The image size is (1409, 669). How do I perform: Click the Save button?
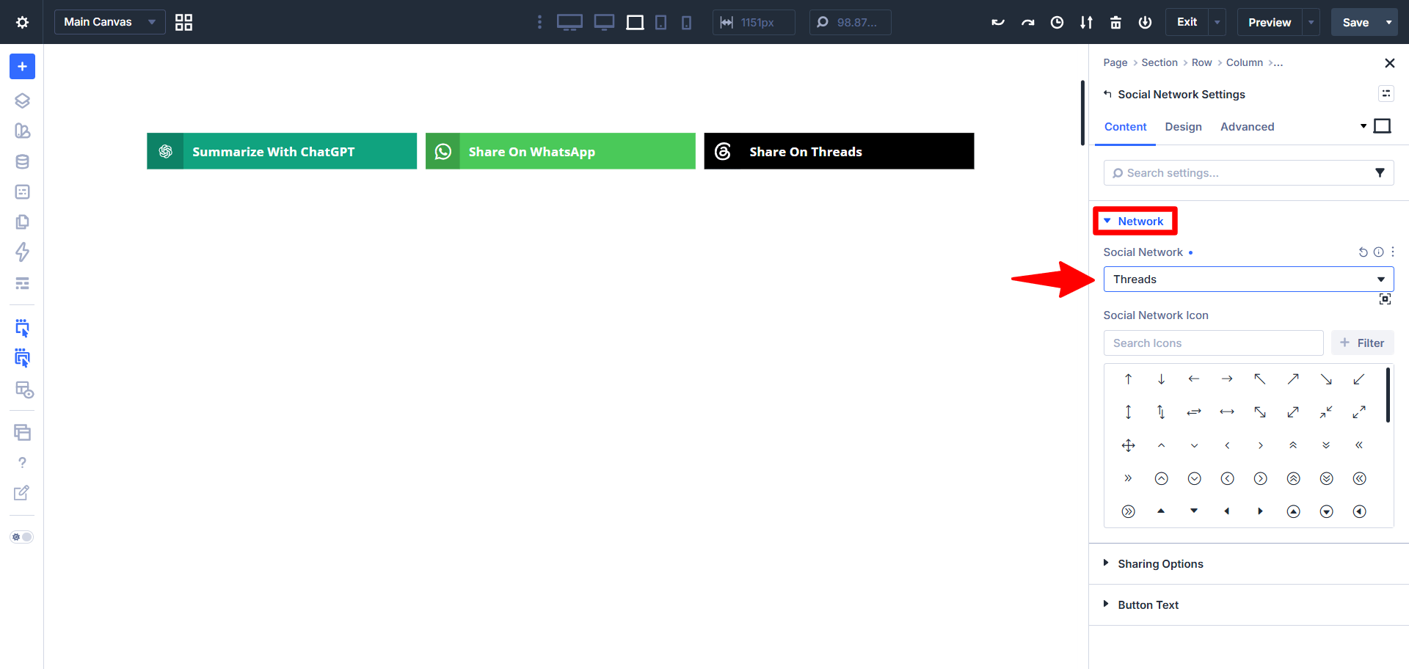coord(1355,22)
